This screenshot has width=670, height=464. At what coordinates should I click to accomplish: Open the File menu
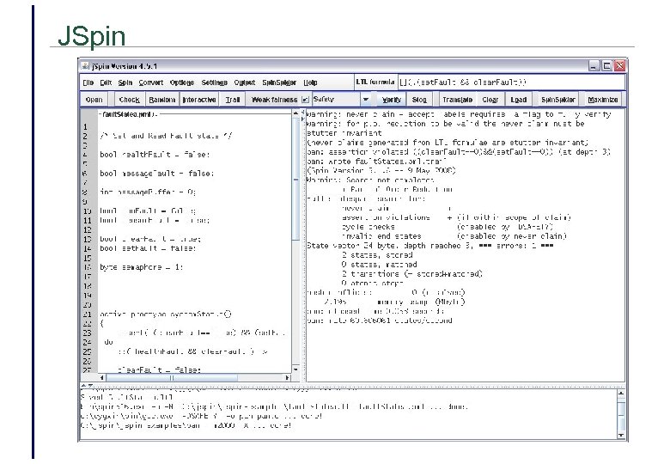pyautogui.click(x=88, y=82)
